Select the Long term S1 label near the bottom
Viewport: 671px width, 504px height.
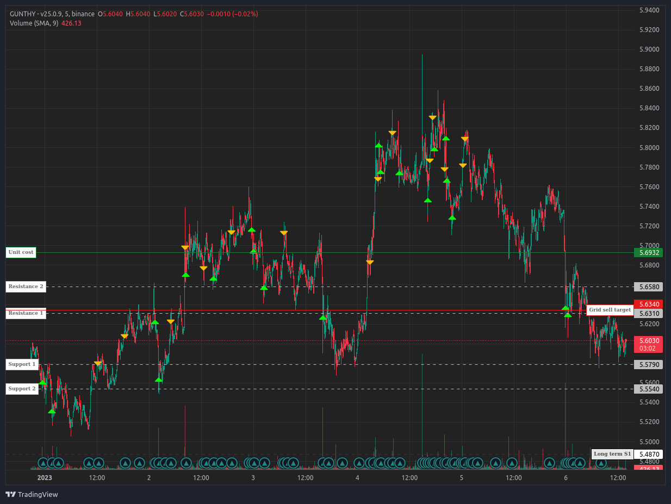[x=612, y=453]
